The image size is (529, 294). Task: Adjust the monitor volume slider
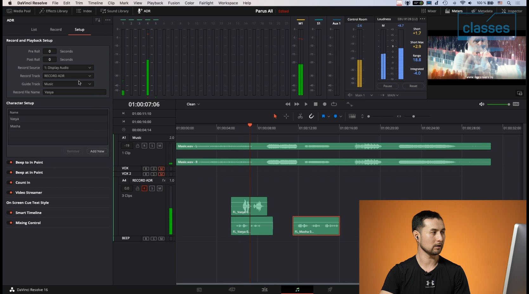499,104
